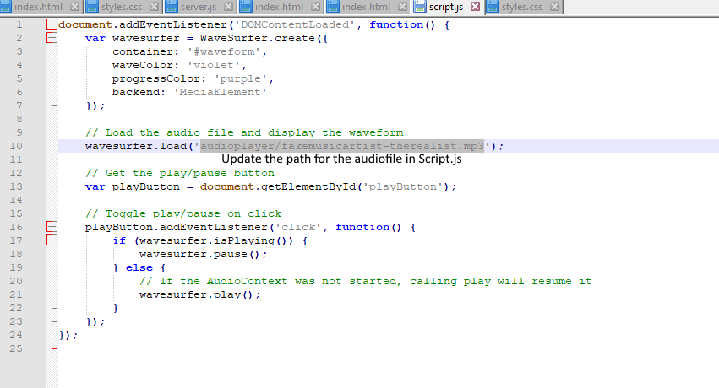Screen dimensions: 719x388
Task: Click the 'click' event string
Action: pos(298,227)
